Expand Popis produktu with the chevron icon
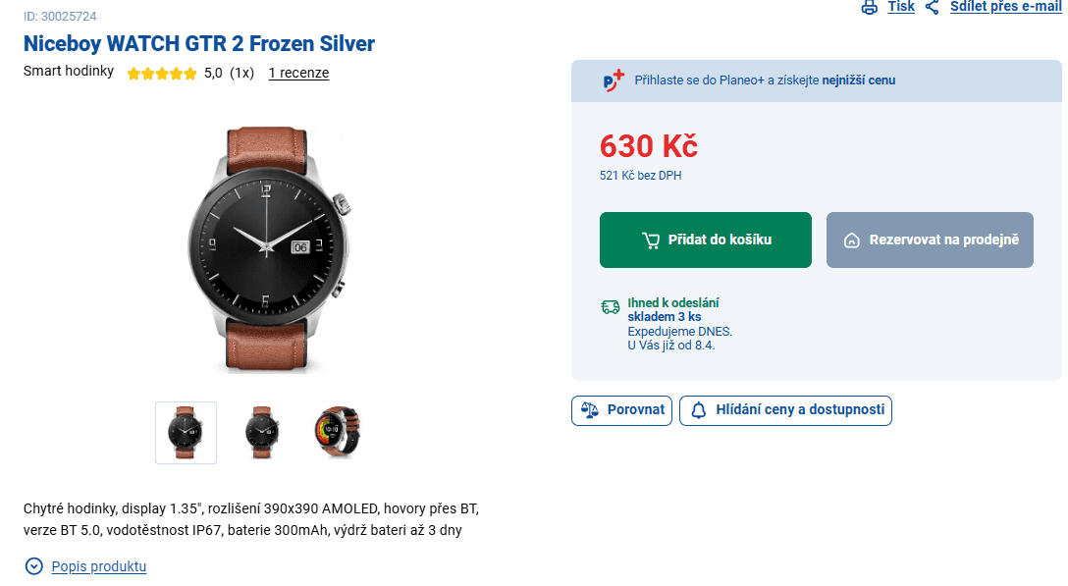1068x586 pixels. (34, 566)
